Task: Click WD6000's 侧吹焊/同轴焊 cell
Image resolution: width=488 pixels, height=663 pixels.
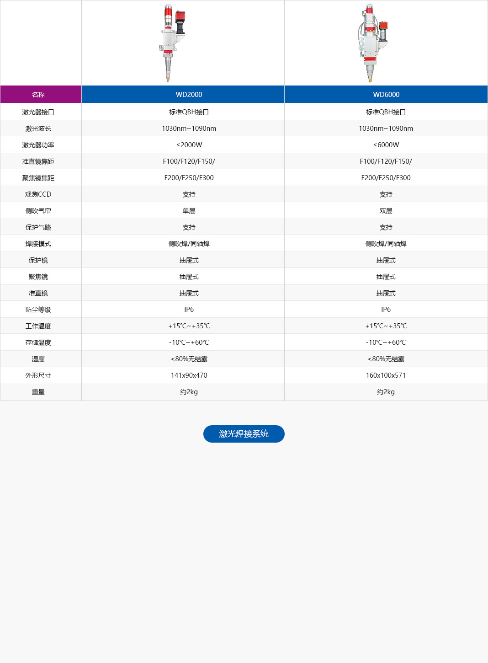Action: point(386,244)
